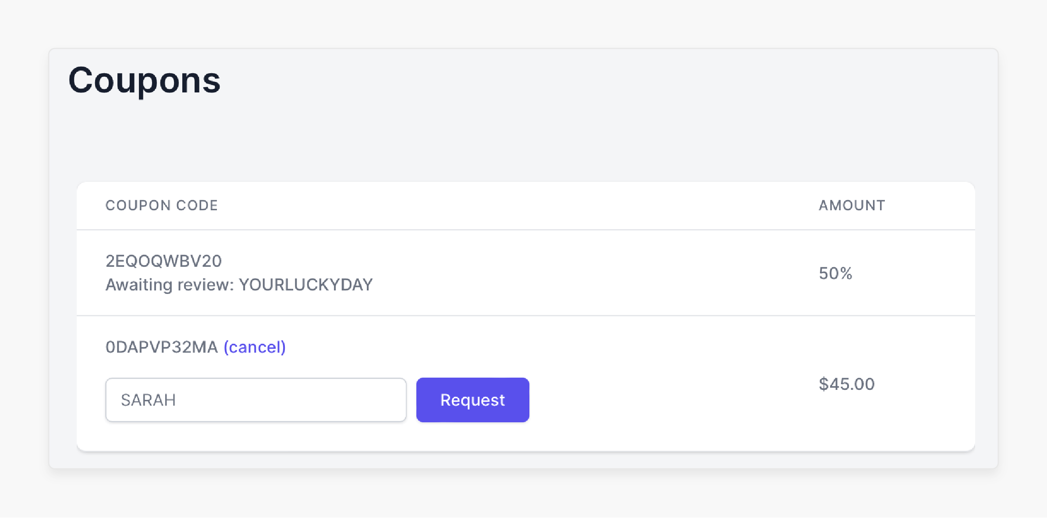Image resolution: width=1047 pixels, height=520 pixels.
Task: Click the word CODE in table header
Action: 197,205
